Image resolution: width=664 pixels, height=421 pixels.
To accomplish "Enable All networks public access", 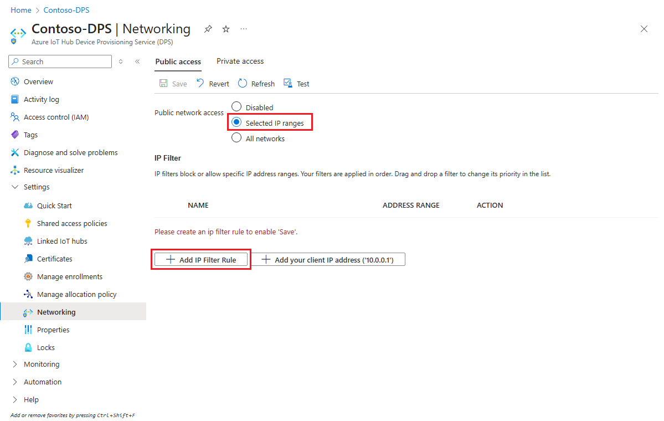I will 236,138.
